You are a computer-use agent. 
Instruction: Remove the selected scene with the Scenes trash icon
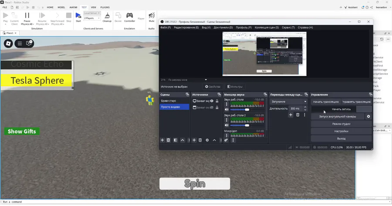(x=169, y=140)
